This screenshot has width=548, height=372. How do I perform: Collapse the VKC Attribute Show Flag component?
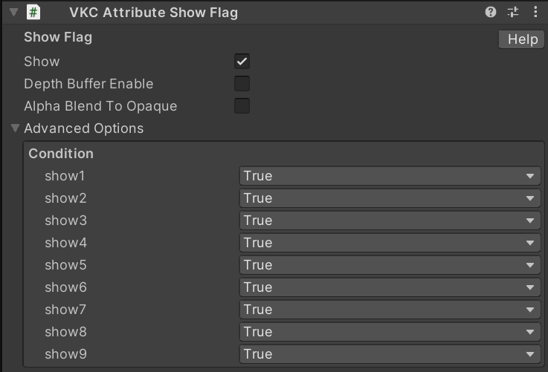(x=13, y=12)
